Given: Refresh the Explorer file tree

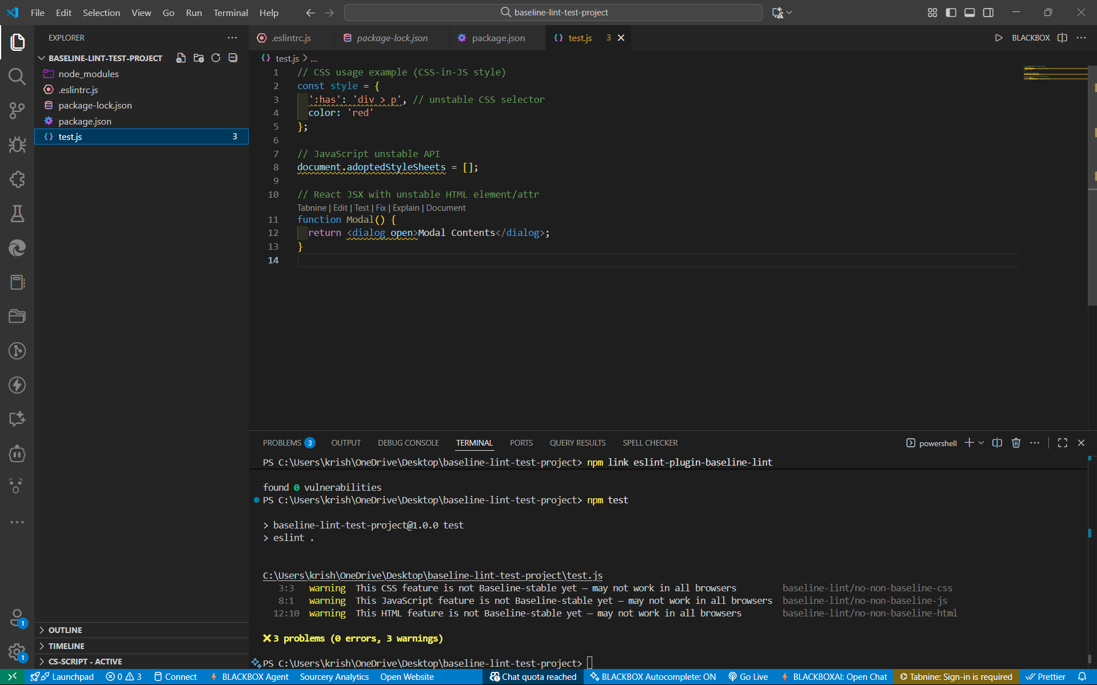Looking at the screenshot, I should coord(216,58).
